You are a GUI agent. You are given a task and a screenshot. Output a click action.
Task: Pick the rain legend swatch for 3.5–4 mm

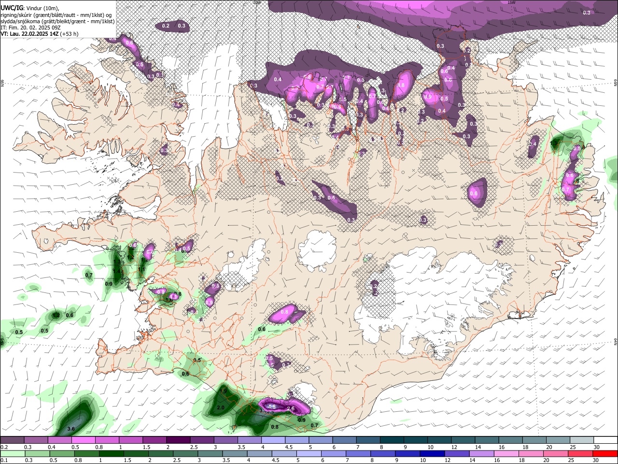click(235, 454)
